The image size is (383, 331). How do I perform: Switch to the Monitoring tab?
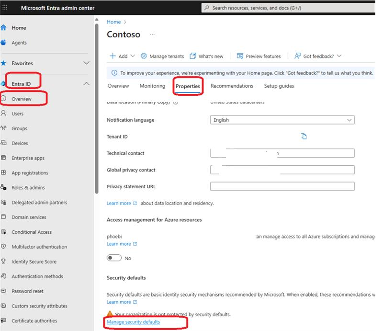point(152,86)
